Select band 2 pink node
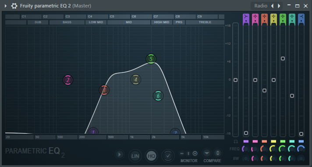This screenshot has height=167, width=312. coord(68,80)
